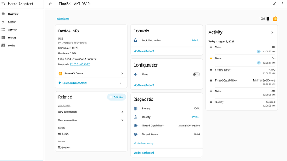Image resolution: width=287 pixels, height=161 pixels.
Task: Add Controls to dashboard
Action: 144,51
